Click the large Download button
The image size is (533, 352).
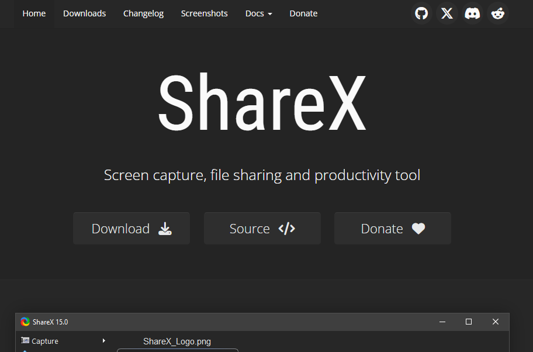point(131,228)
